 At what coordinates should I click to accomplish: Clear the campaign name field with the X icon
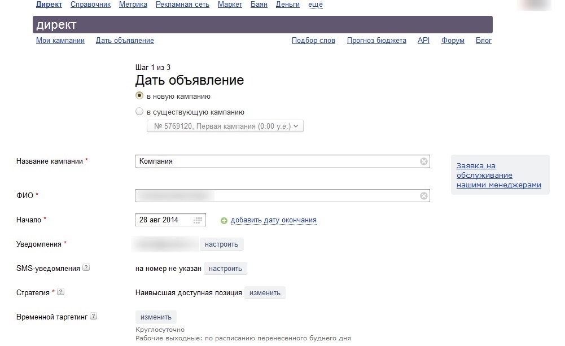(424, 161)
